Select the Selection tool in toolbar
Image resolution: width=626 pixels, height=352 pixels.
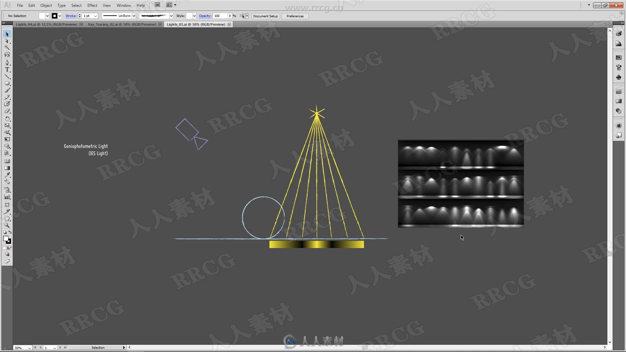point(7,34)
